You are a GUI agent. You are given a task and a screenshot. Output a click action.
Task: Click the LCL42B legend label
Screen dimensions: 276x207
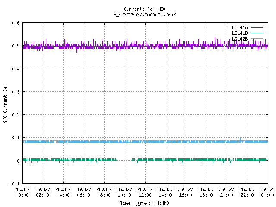[x=239, y=39]
